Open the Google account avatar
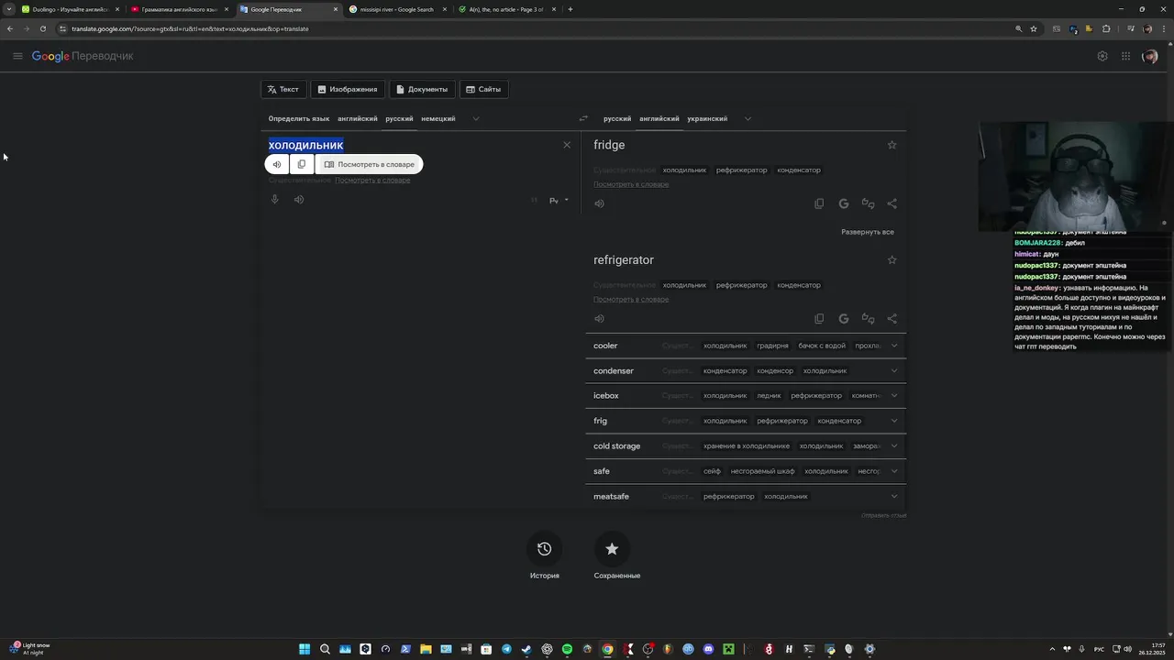The width and height of the screenshot is (1174, 660). click(x=1149, y=56)
